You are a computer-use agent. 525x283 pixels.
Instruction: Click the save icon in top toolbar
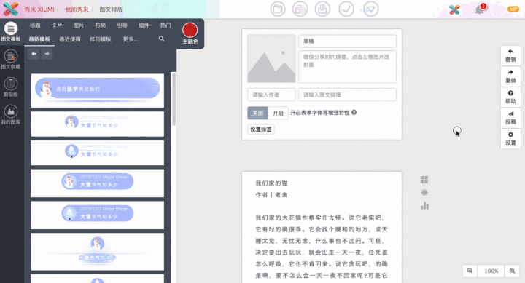pos(322,9)
